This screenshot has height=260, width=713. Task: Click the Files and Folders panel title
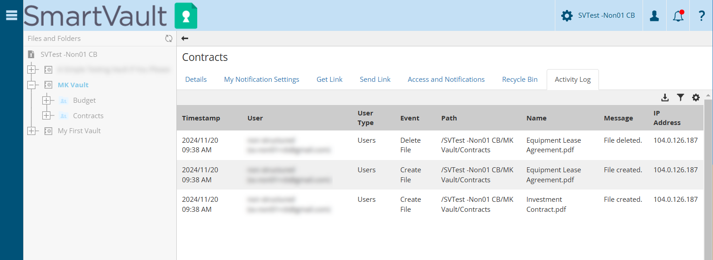point(54,39)
